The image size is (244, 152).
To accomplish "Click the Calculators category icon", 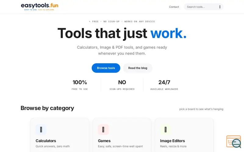I will [41, 130].
